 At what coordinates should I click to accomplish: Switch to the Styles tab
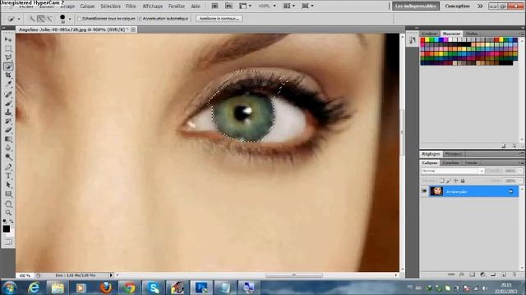pyautogui.click(x=471, y=34)
